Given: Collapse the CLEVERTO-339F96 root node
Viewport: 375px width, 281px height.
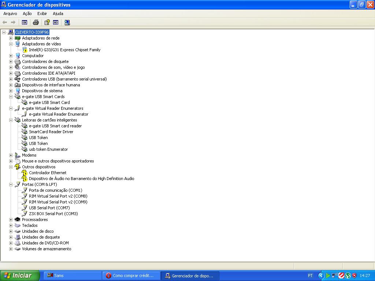Looking at the screenshot, I should pos(4,32).
